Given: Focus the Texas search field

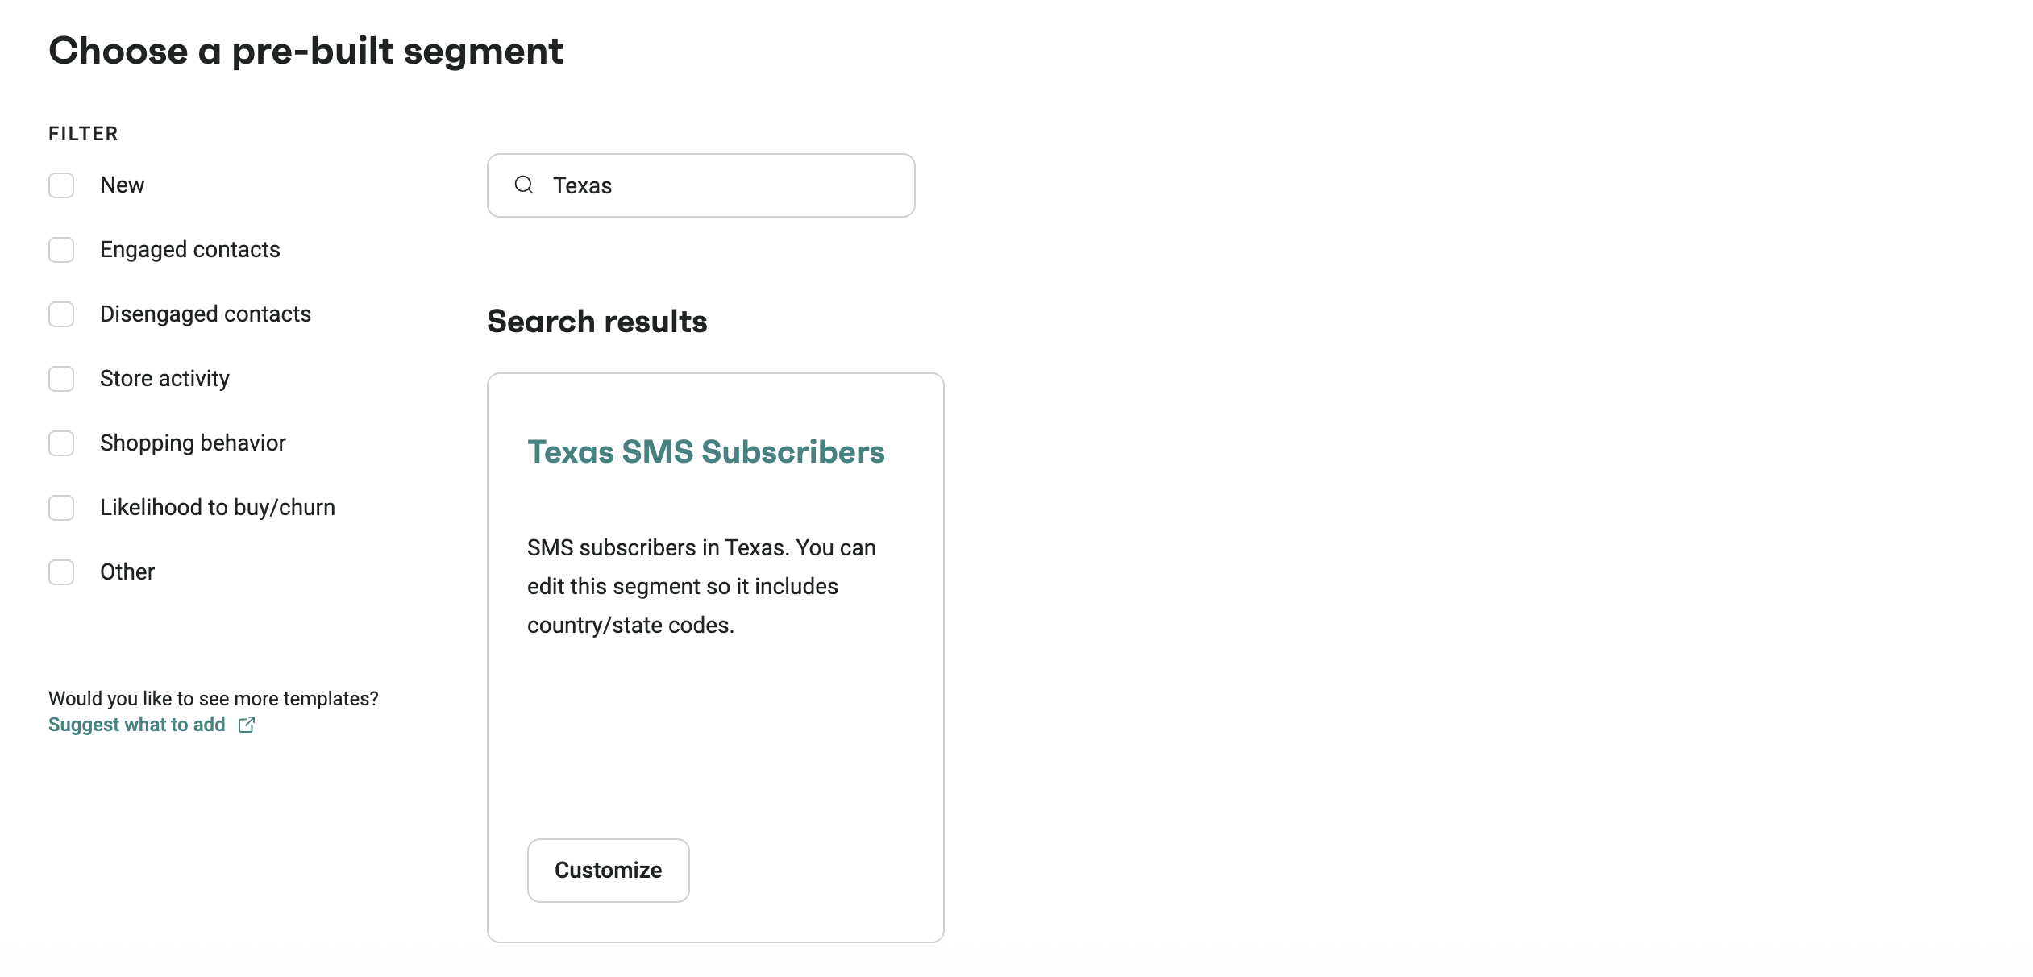Looking at the screenshot, I should [725, 185].
